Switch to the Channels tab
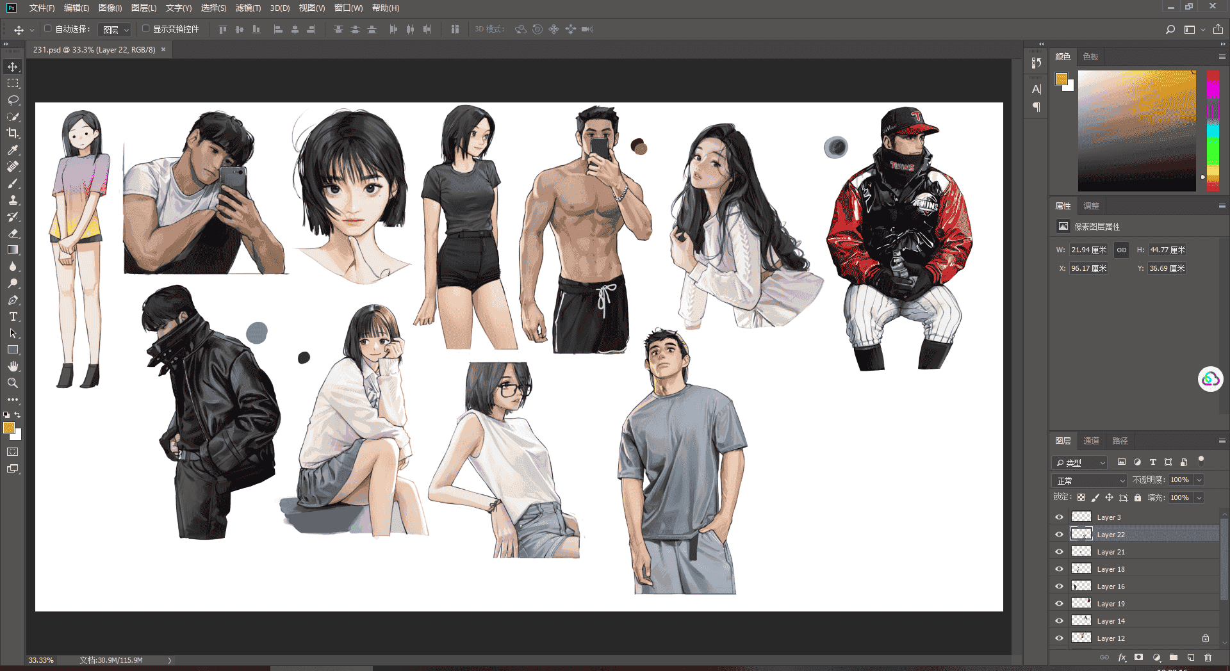 coord(1091,441)
